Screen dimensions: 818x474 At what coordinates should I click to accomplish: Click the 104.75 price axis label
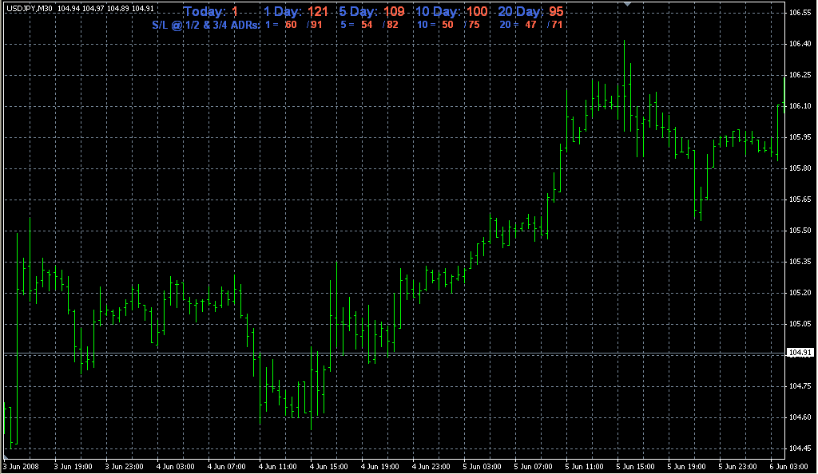(800, 386)
